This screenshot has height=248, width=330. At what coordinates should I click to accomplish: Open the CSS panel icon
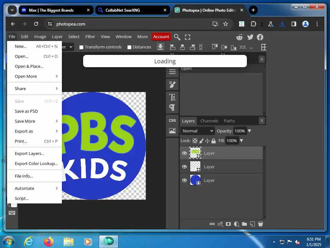pos(172,120)
